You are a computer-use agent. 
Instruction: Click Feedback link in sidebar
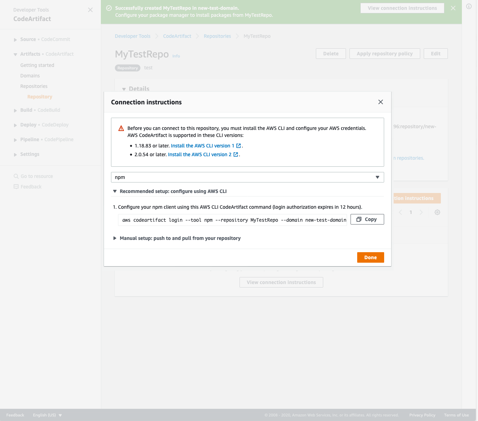tap(31, 187)
